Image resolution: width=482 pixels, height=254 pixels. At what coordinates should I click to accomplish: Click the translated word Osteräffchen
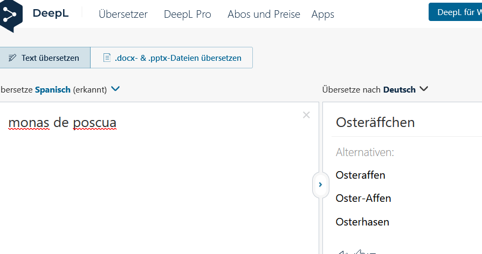(375, 122)
